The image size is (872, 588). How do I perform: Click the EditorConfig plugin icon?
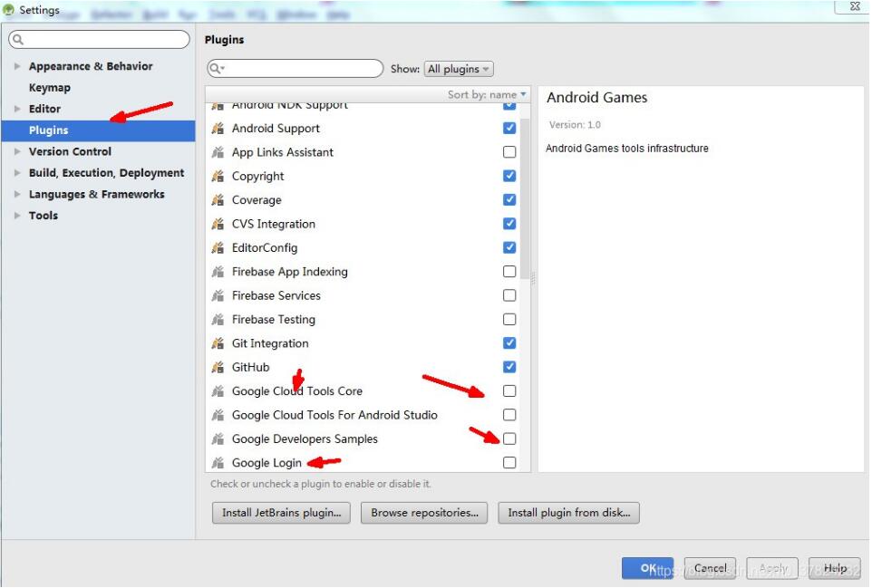click(x=219, y=247)
